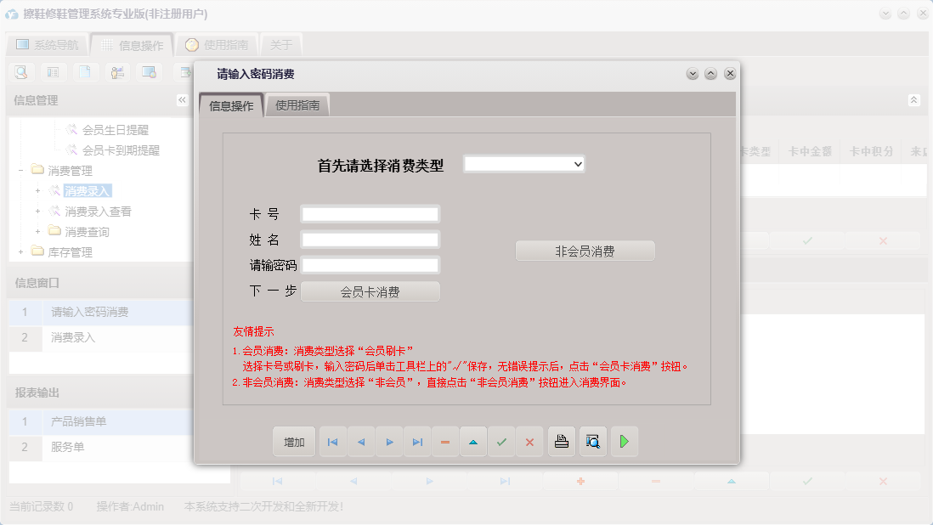Jump to the last record navigation icon
The image size is (933, 525).
tap(417, 441)
